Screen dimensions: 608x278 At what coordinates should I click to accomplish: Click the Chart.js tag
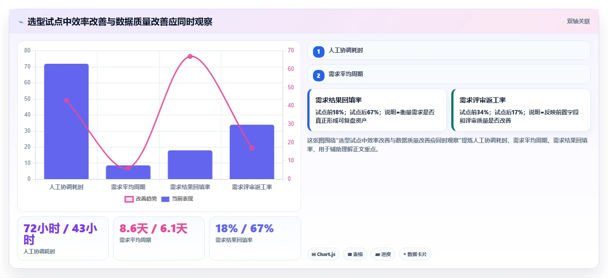point(323,254)
